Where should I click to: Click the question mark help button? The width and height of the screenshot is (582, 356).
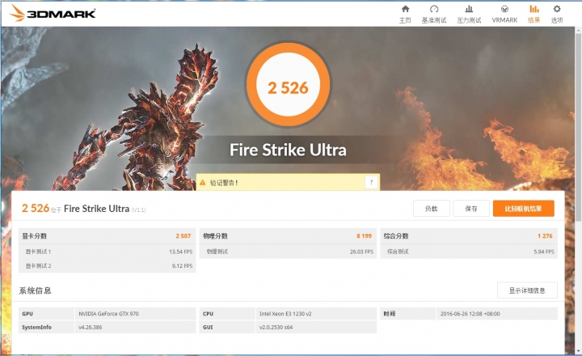(371, 182)
